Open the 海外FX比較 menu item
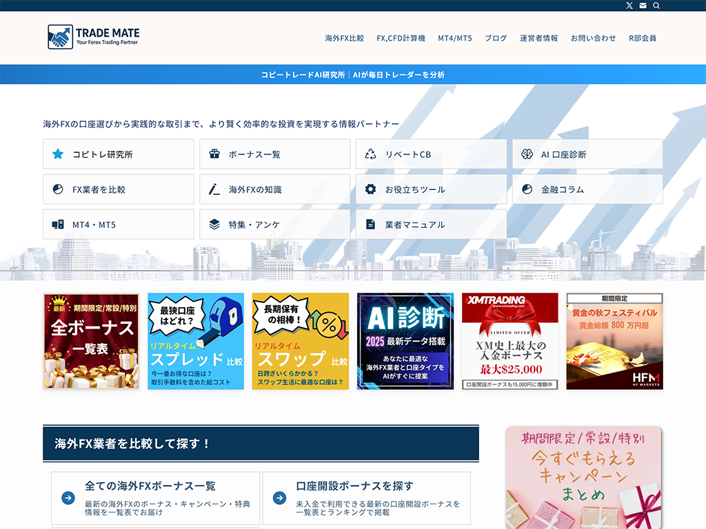The height and width of the screenshot is (529, 706). pyautogui.click(x=344, y=39)
